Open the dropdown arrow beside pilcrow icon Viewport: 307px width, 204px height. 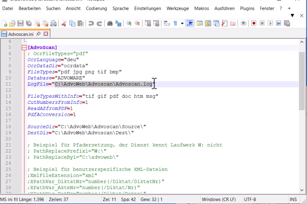tap(182, 24)
